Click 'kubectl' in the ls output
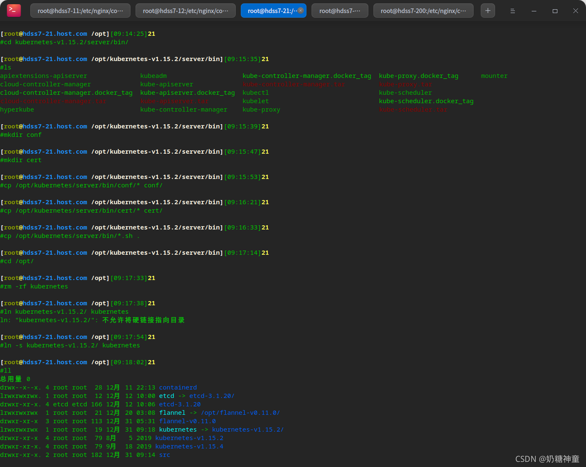Viewport: 586px width, 467px height. point(256,93)
